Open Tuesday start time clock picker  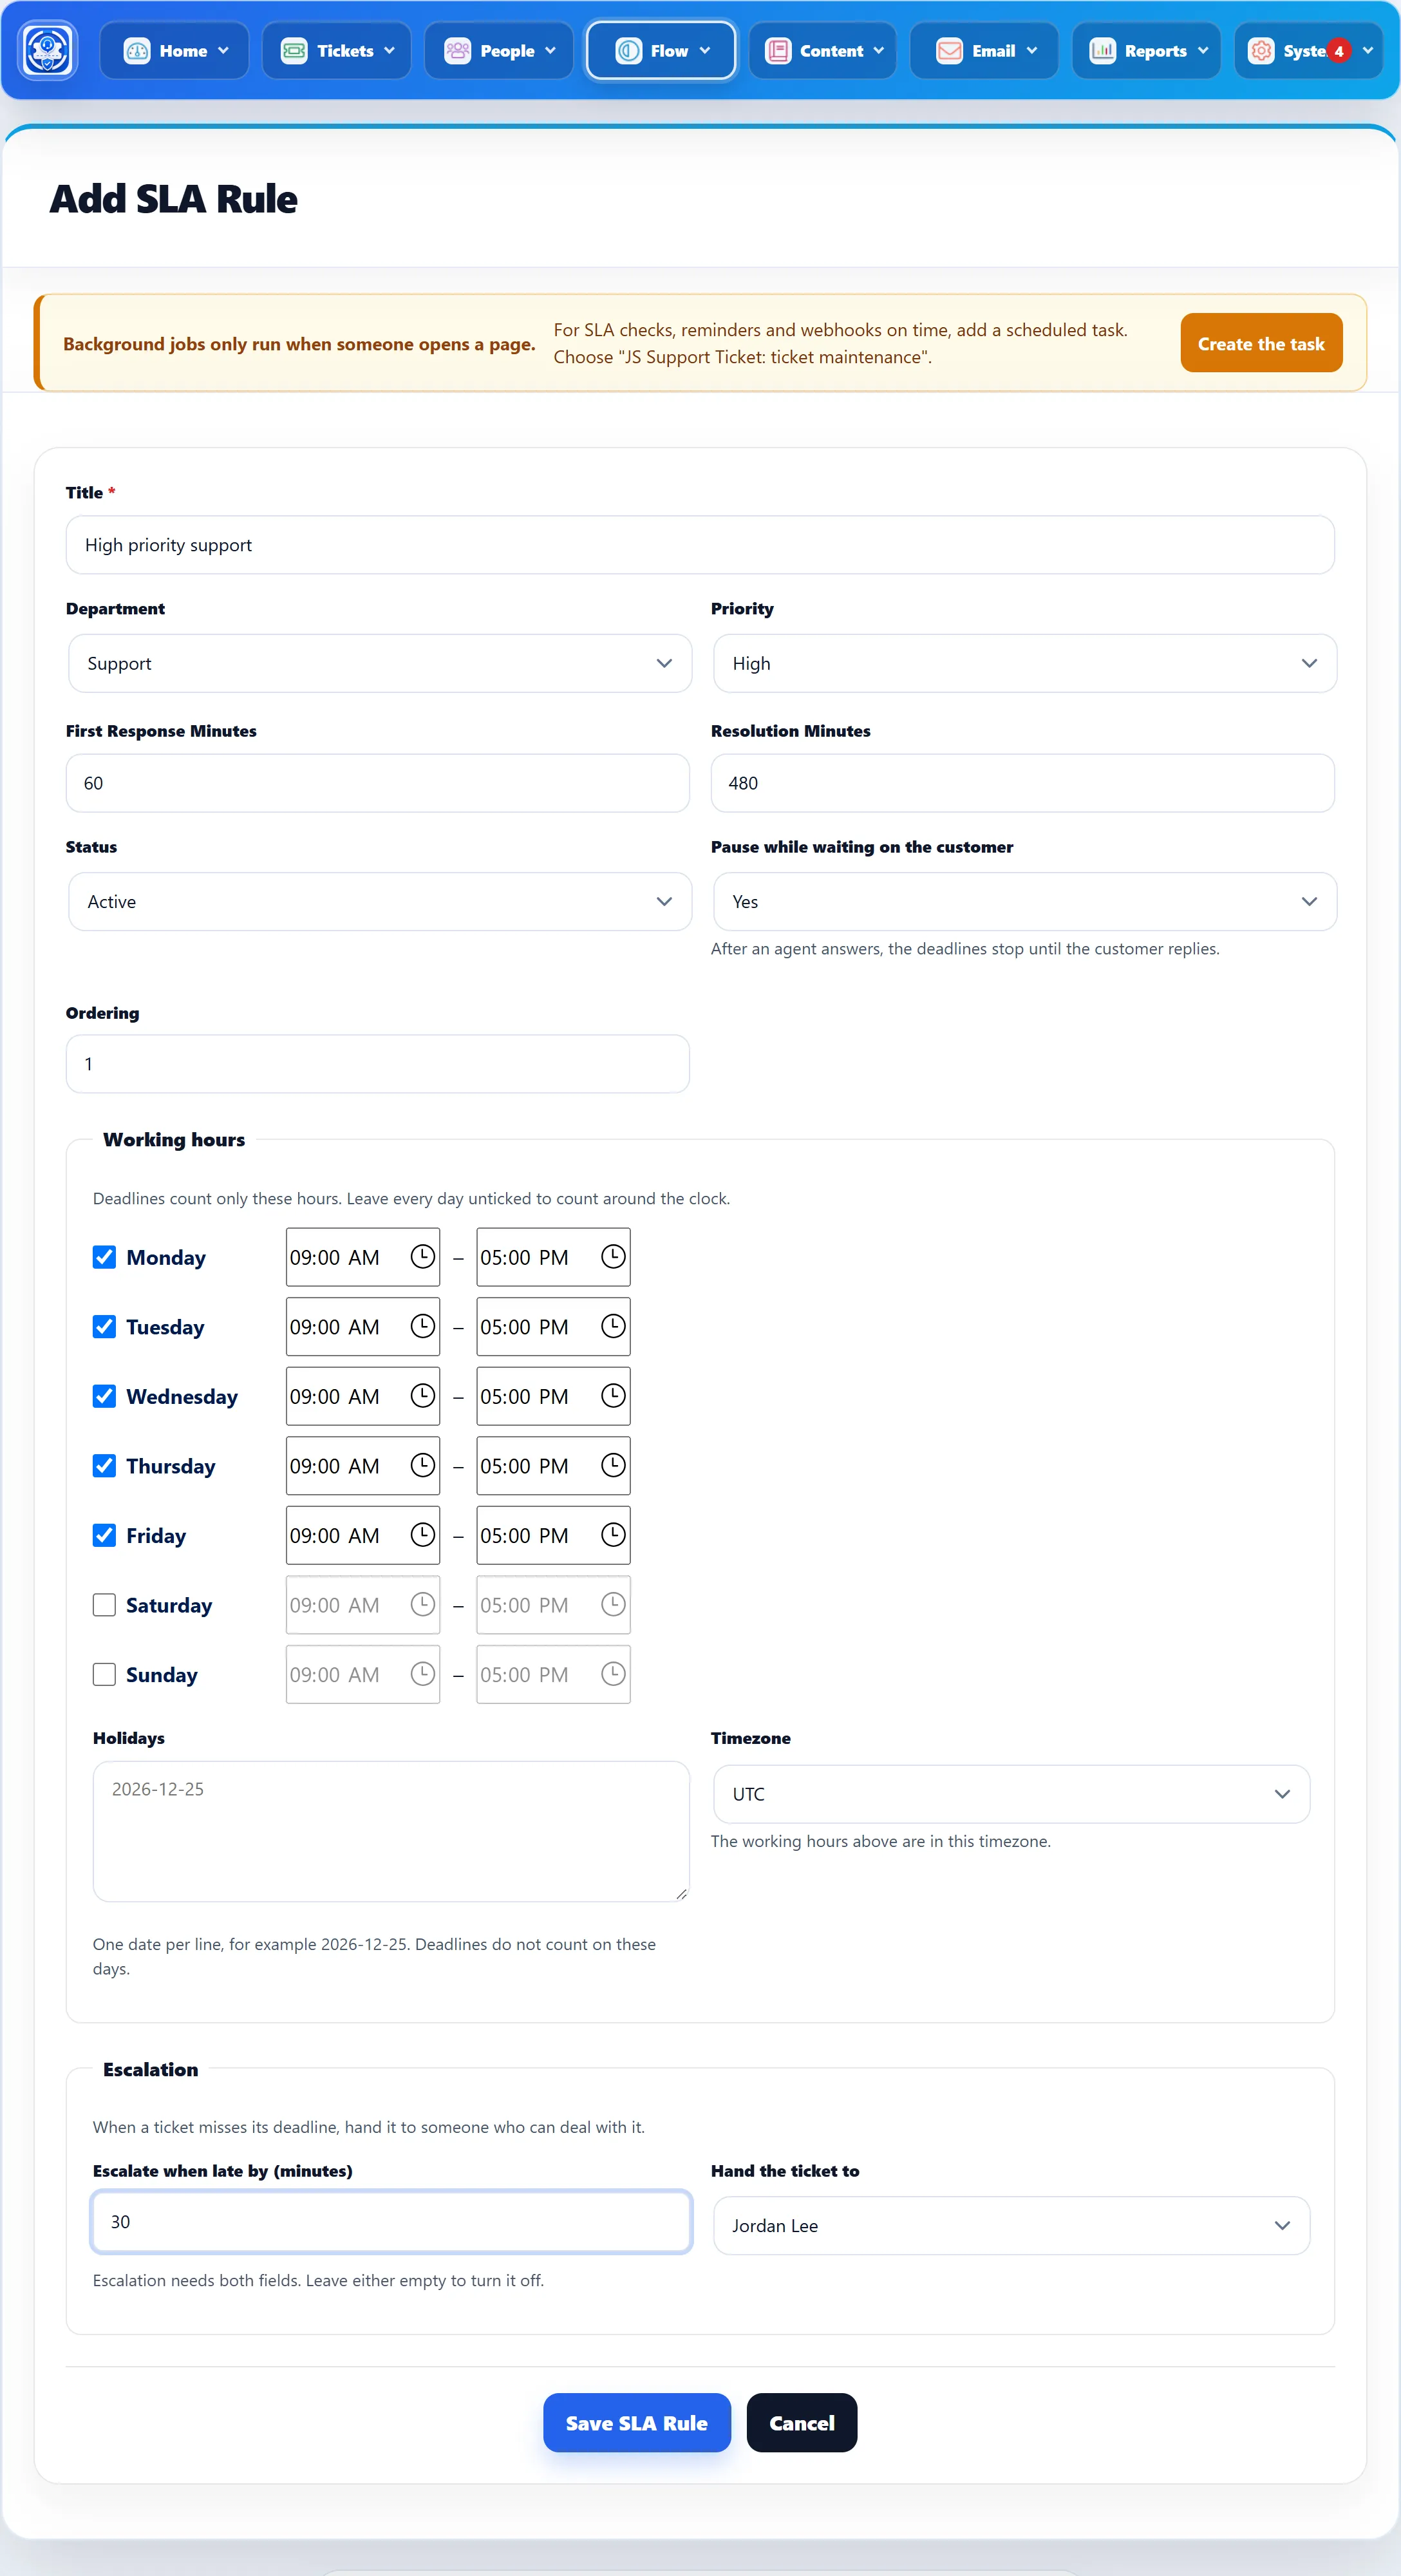click(x=423, y=1326)
